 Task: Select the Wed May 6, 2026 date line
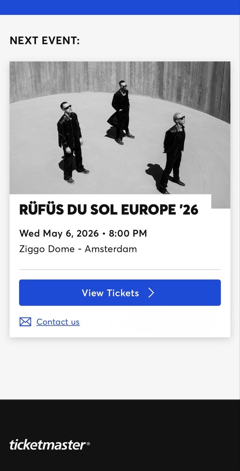click(83, 233)
